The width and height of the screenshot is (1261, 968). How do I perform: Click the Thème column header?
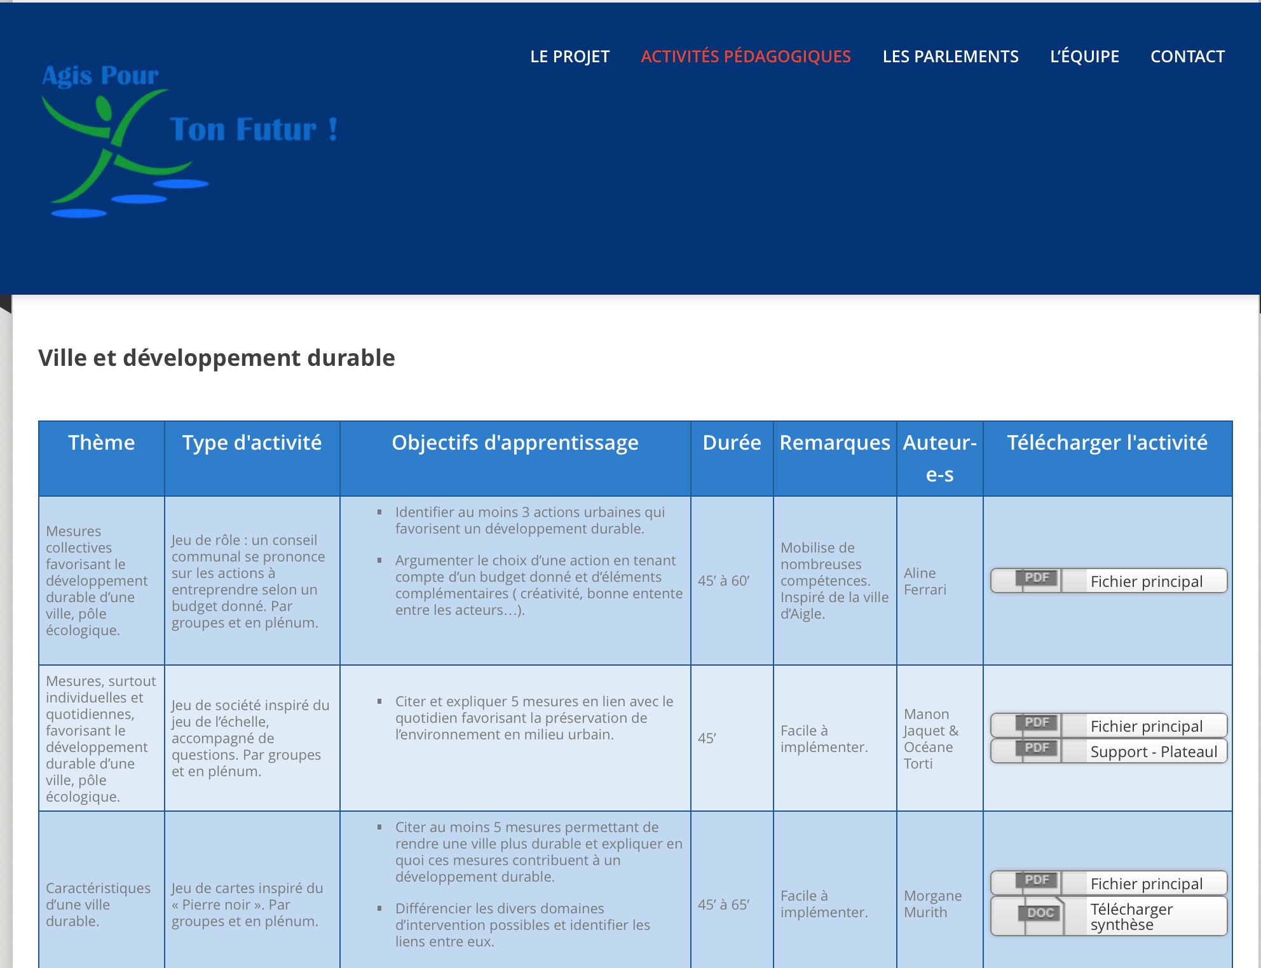click(x=102, y=443)
